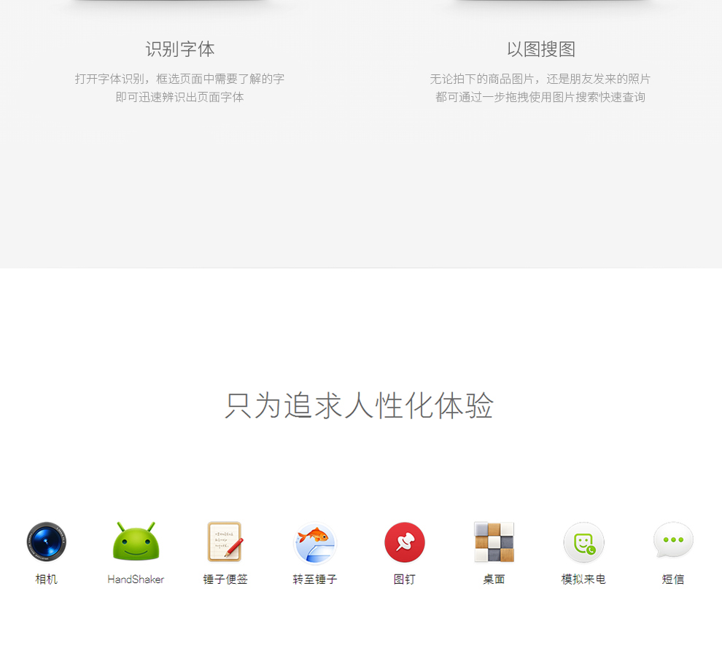Click the 以图搜图 heading
This screenshot has height=648, width=722.
[x=541, y=50]
